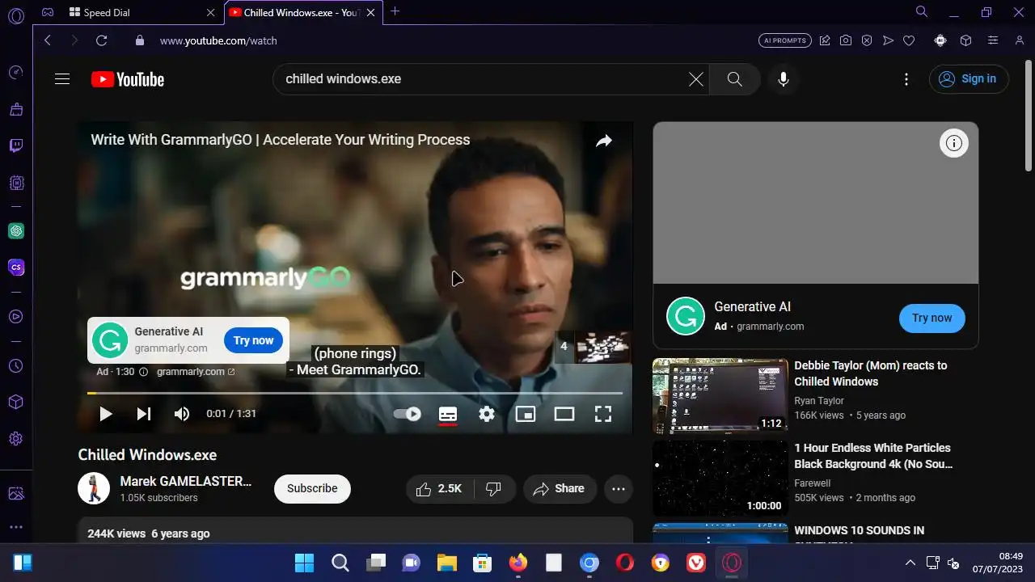Submit search with magnifying glass button
The width and height of the screenshot is (1035, 582).
click(x=734, y=79)
